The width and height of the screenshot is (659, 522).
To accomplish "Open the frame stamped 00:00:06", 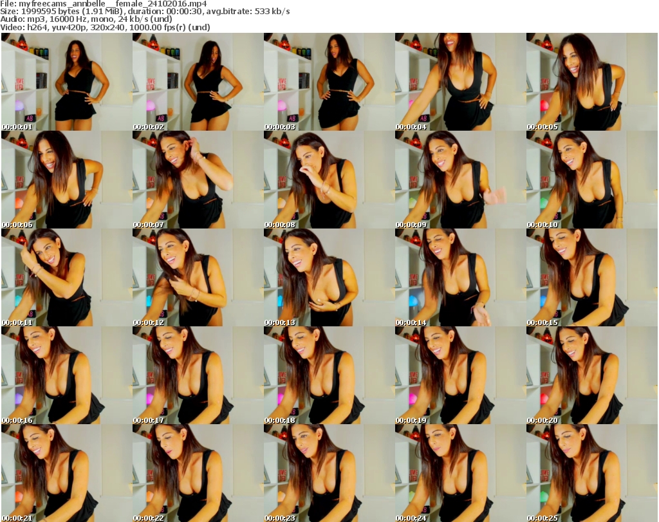I will [x=66, y=180].
